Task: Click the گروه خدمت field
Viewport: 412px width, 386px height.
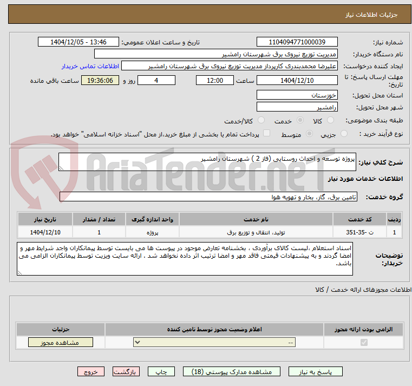Action: click(208, 197)
